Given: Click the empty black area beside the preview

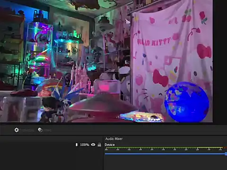Looking at the screenshot, I should pyautogui.click(x=220, y=61).
